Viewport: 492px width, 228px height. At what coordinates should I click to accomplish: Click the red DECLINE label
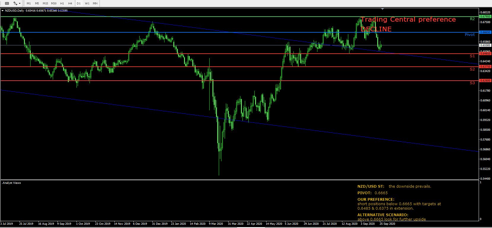[x=376, y=29]
